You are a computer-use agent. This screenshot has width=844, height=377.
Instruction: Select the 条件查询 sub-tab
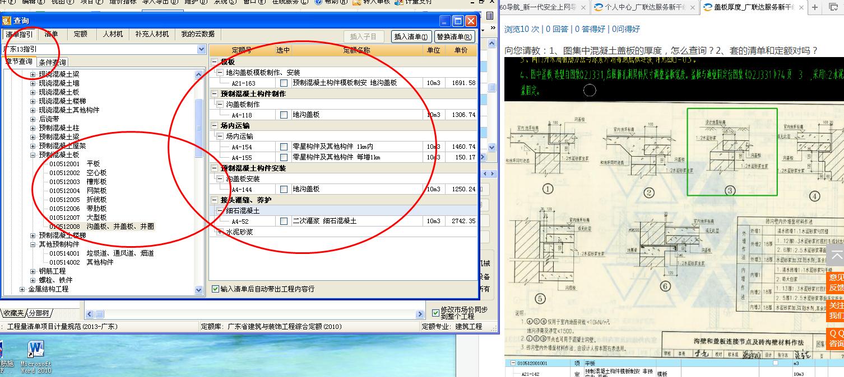[x=52, y=62]
